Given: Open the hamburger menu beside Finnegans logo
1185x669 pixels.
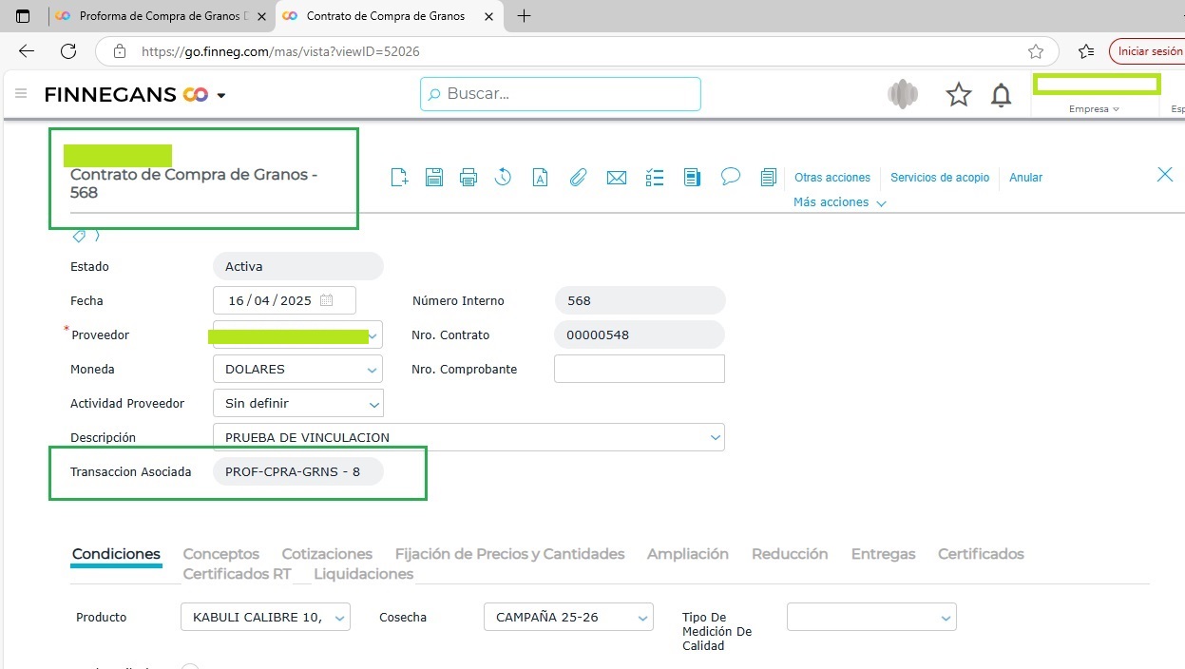Looking at the screenshot, I should tap(21, 94).
